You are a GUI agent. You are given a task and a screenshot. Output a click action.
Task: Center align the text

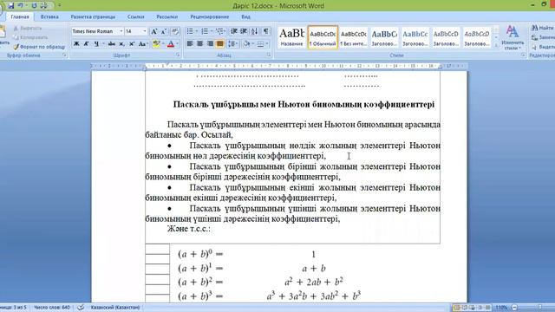tap(199, 44)
